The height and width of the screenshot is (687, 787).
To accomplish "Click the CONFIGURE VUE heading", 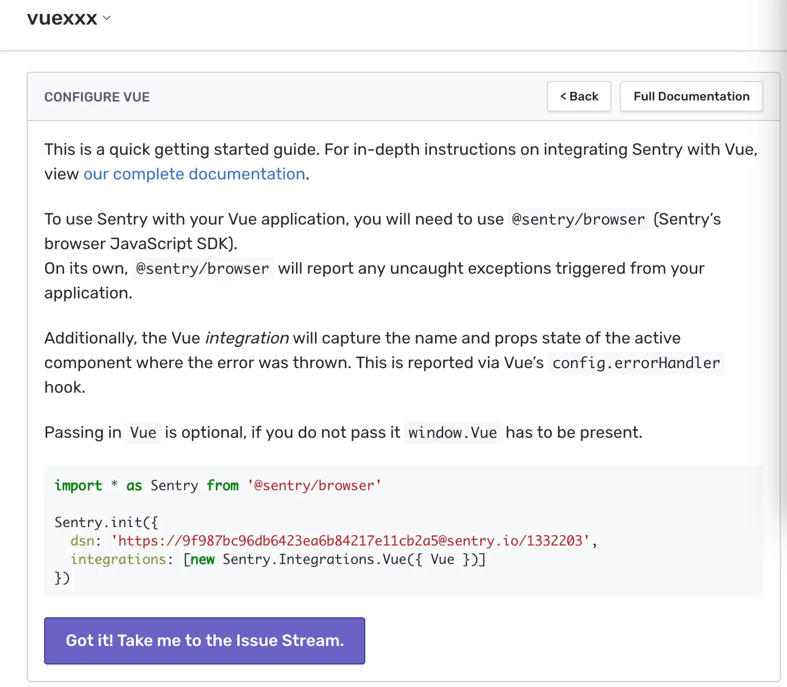I will (97, 97).
